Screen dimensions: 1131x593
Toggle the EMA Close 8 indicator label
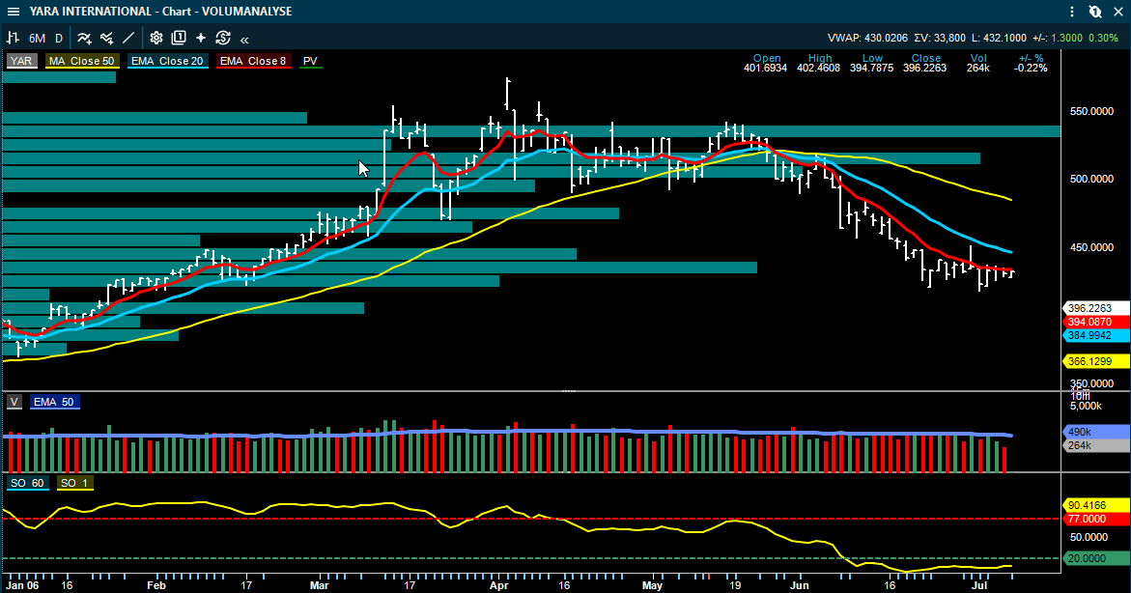pos(253,61)
